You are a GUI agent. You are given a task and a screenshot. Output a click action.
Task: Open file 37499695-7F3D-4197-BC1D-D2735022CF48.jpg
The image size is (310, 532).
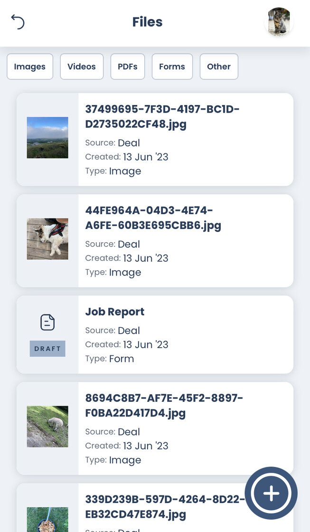coord(162,117)
